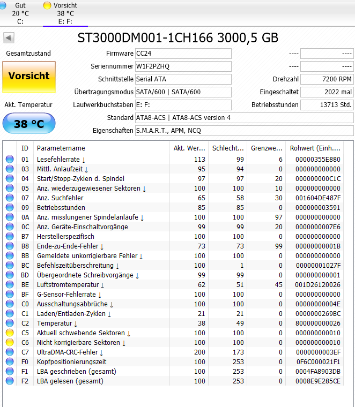Click the status icon for Gemeldete unkorrigierbare Fehler
This screenshot has width=355, height=407.
10,255
